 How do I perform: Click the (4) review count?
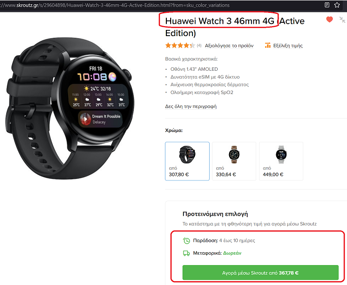point(199,46)
